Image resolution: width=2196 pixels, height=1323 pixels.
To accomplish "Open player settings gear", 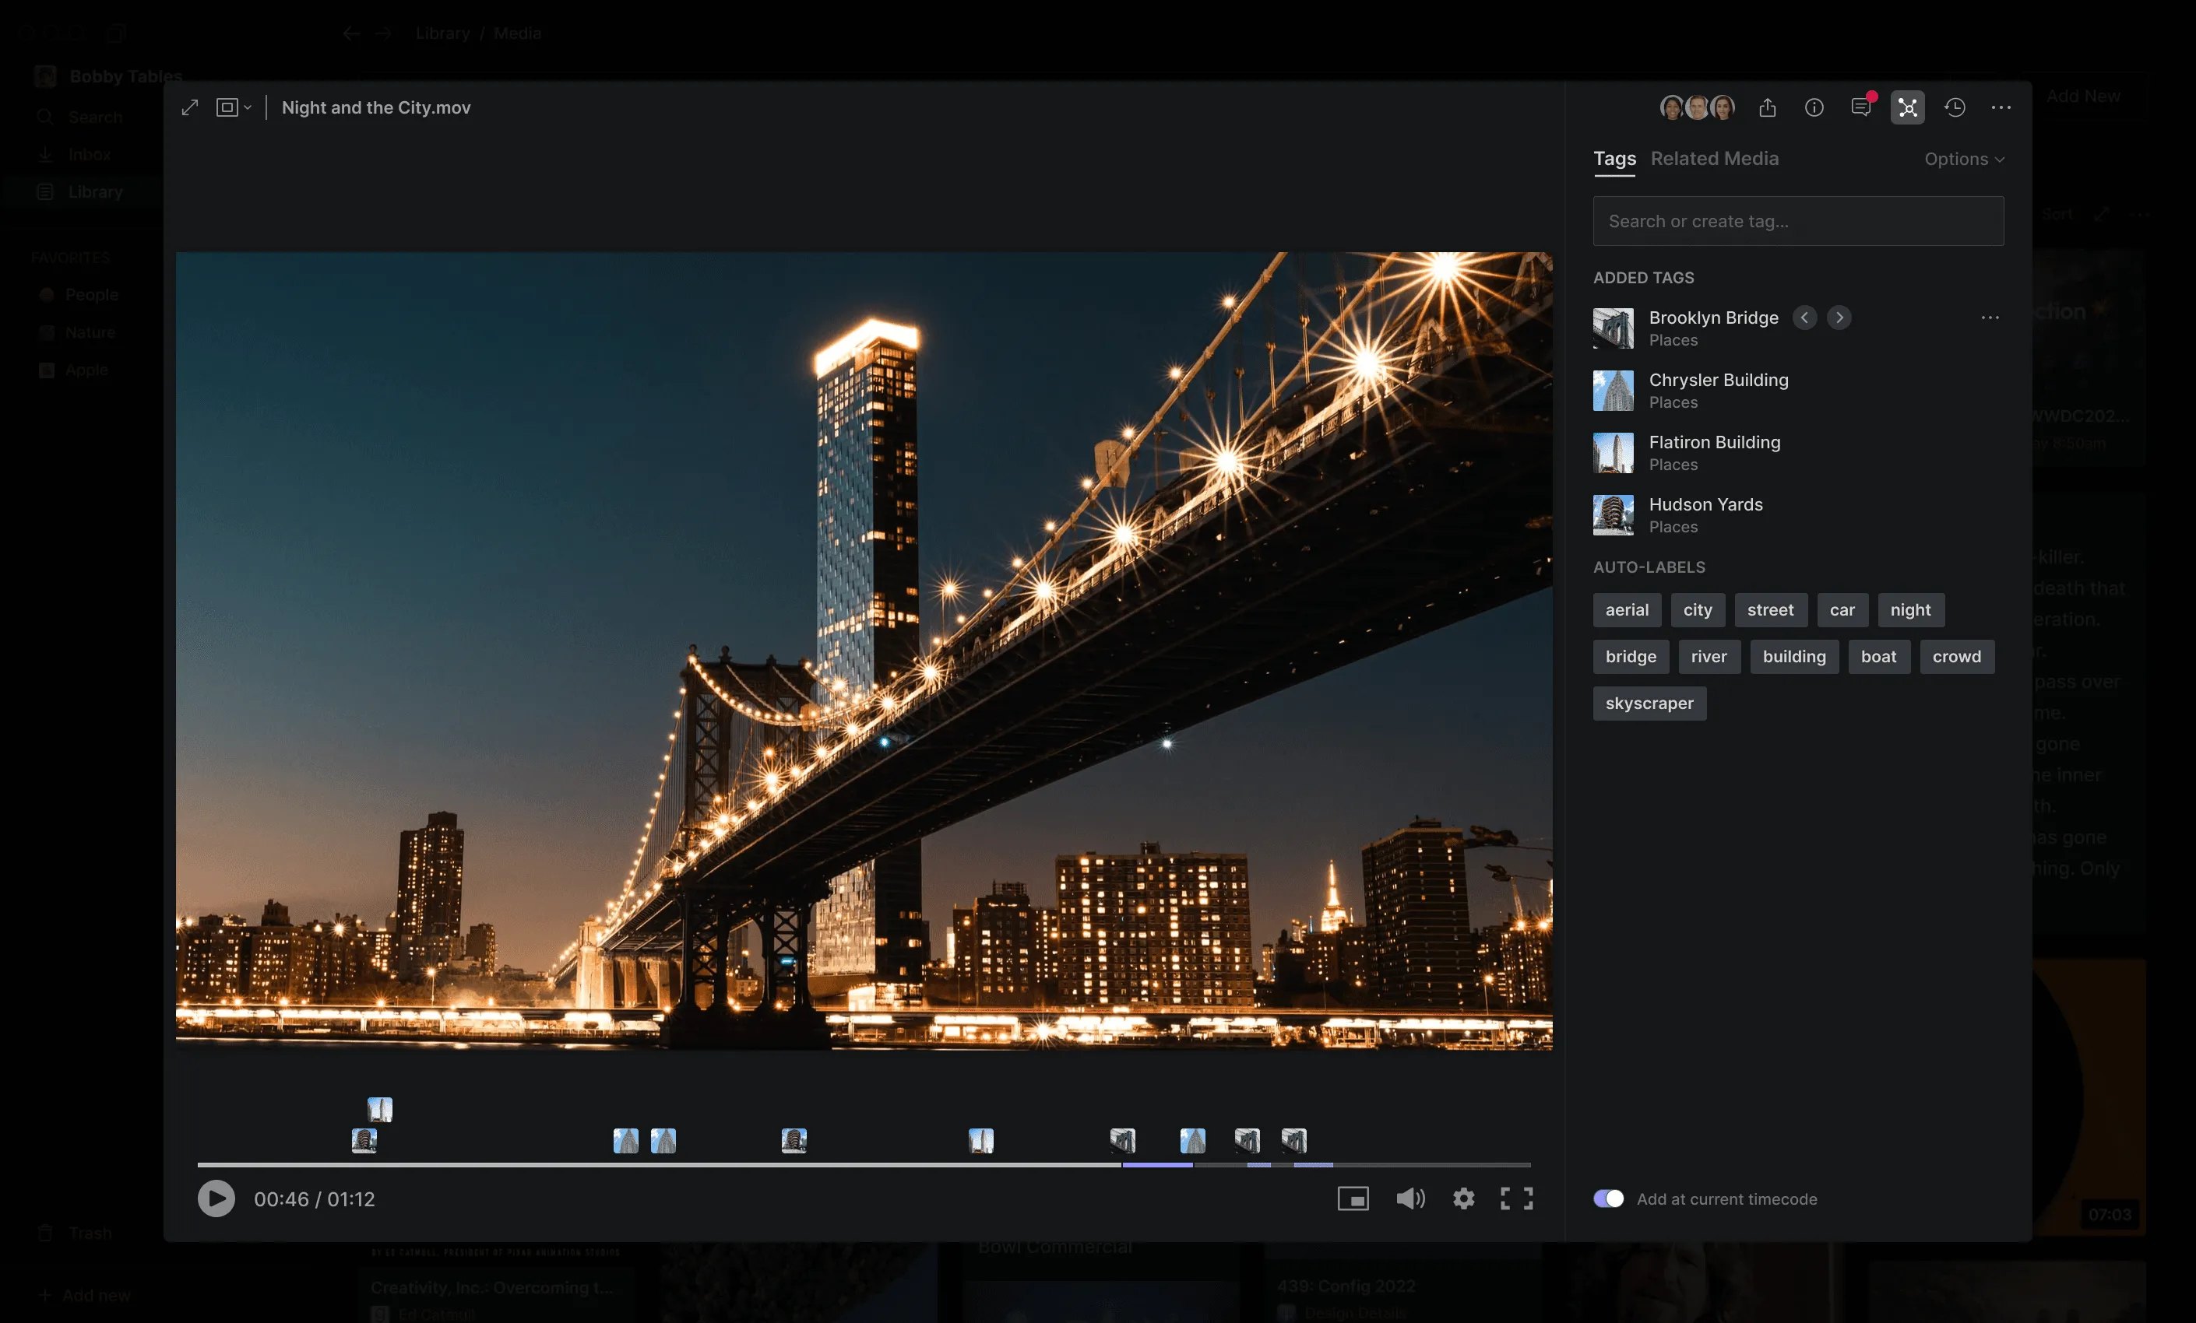I will click(x=1463, y=1199).
